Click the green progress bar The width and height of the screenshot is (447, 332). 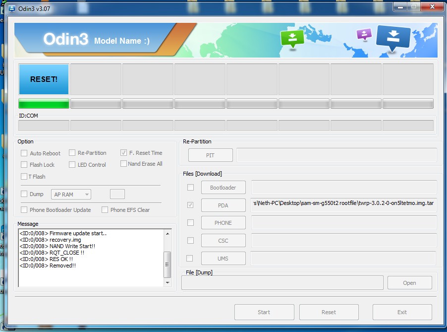[44, 104]
